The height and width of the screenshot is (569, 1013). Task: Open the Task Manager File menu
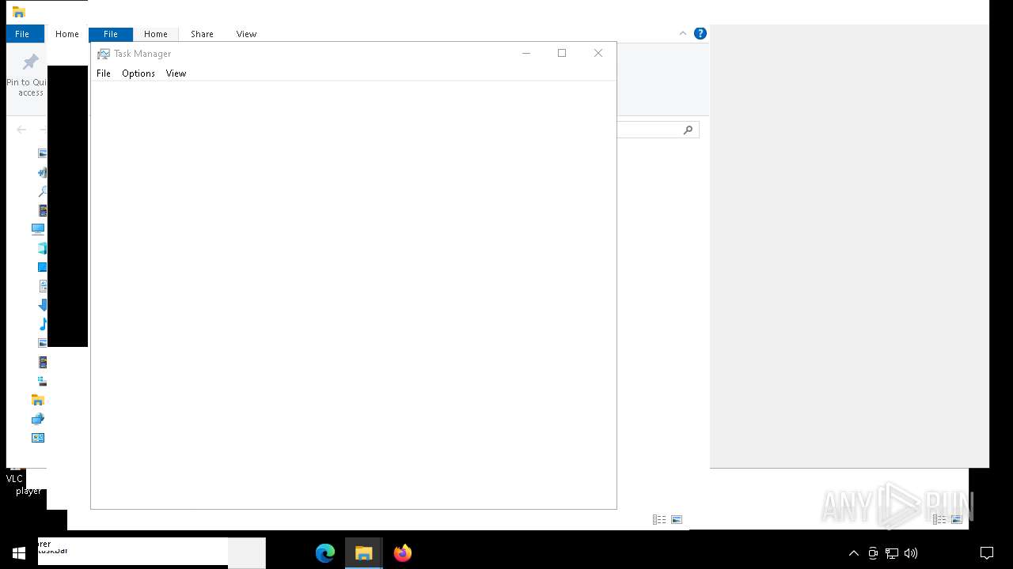click(x=104, y=73)
